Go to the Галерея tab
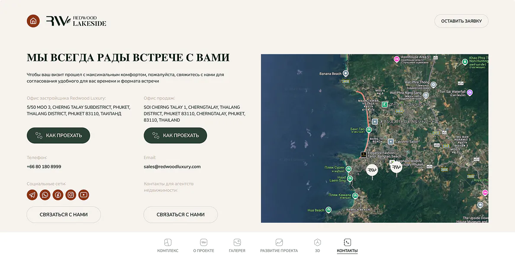Image resolution: width=515 pixels, height=259 pixels. [x=237, y=246]
